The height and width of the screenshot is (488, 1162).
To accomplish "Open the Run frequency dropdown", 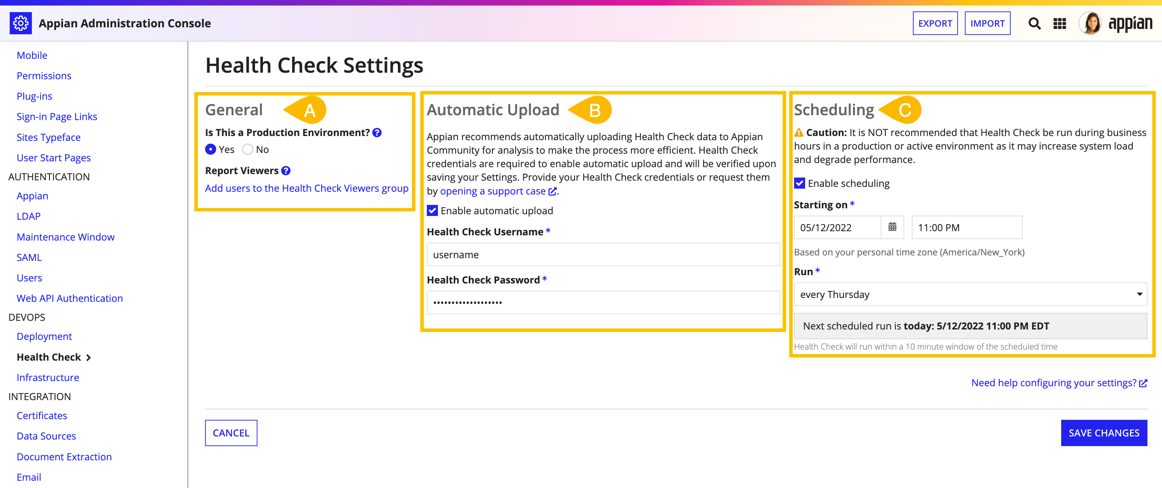I will (x=970, y=294).
